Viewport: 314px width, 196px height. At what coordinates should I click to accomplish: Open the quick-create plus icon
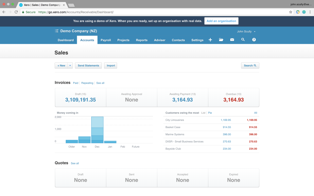(x=210, y=40)
